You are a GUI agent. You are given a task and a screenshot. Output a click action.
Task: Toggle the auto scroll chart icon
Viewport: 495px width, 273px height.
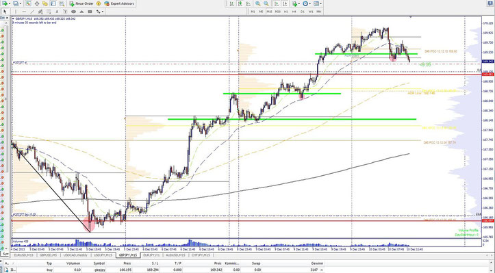277,3
